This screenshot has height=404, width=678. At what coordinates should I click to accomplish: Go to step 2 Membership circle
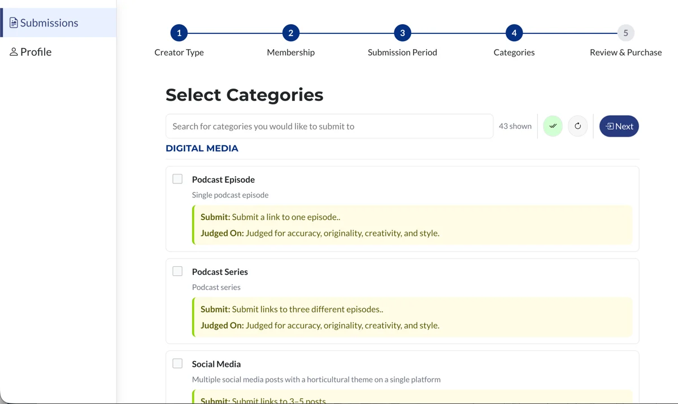290,33
